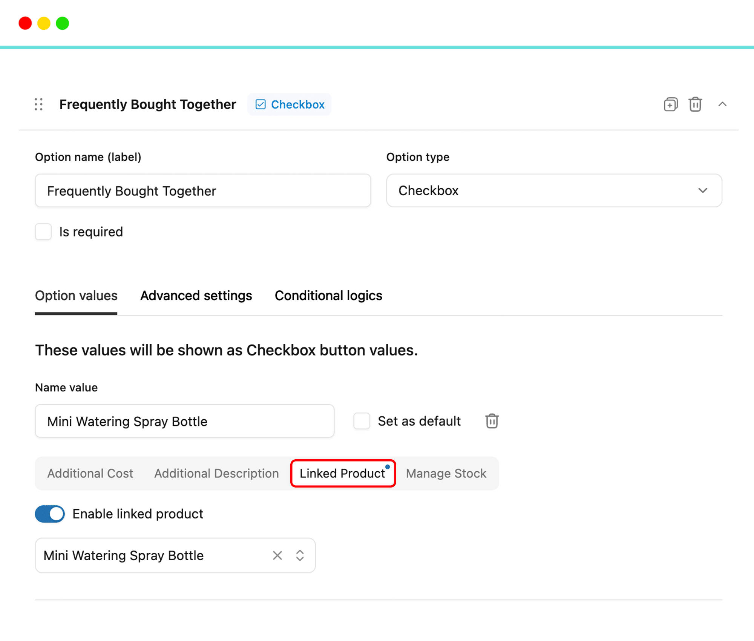
Task: Clear the selected linked product
Action: pyautogui.click(x=277, y=555)
